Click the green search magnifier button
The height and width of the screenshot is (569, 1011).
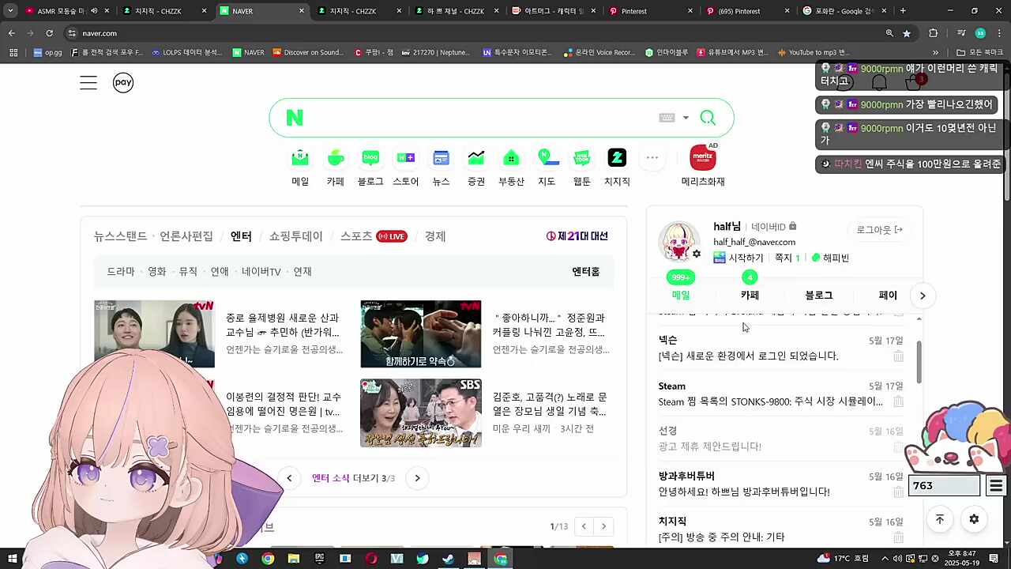pyautogui.click(x=708, y=118)
